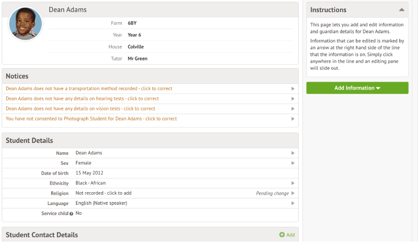Click the vision tests notice arrow
This screenshot has height=242, width=418.
[293, 109]
